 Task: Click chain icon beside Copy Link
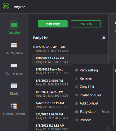click(x=77, y=87)
